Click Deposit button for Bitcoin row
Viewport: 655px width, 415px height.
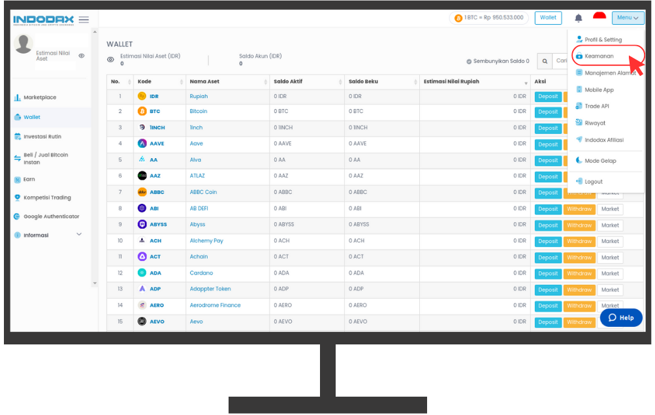[x=548, y=112]
